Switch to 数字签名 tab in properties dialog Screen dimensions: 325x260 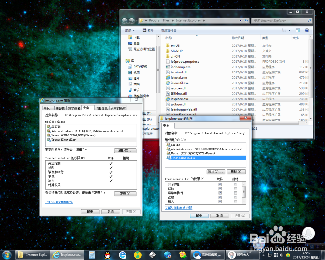point(74,108)
